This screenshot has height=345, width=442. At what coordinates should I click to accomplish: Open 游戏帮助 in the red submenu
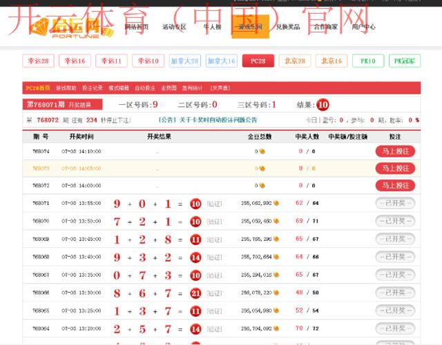[x=66, y=88]
